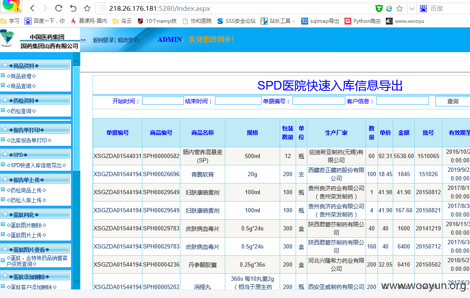
Task: Click the browser back arrow
Action: pyautogui.click(x=32, y=8)
